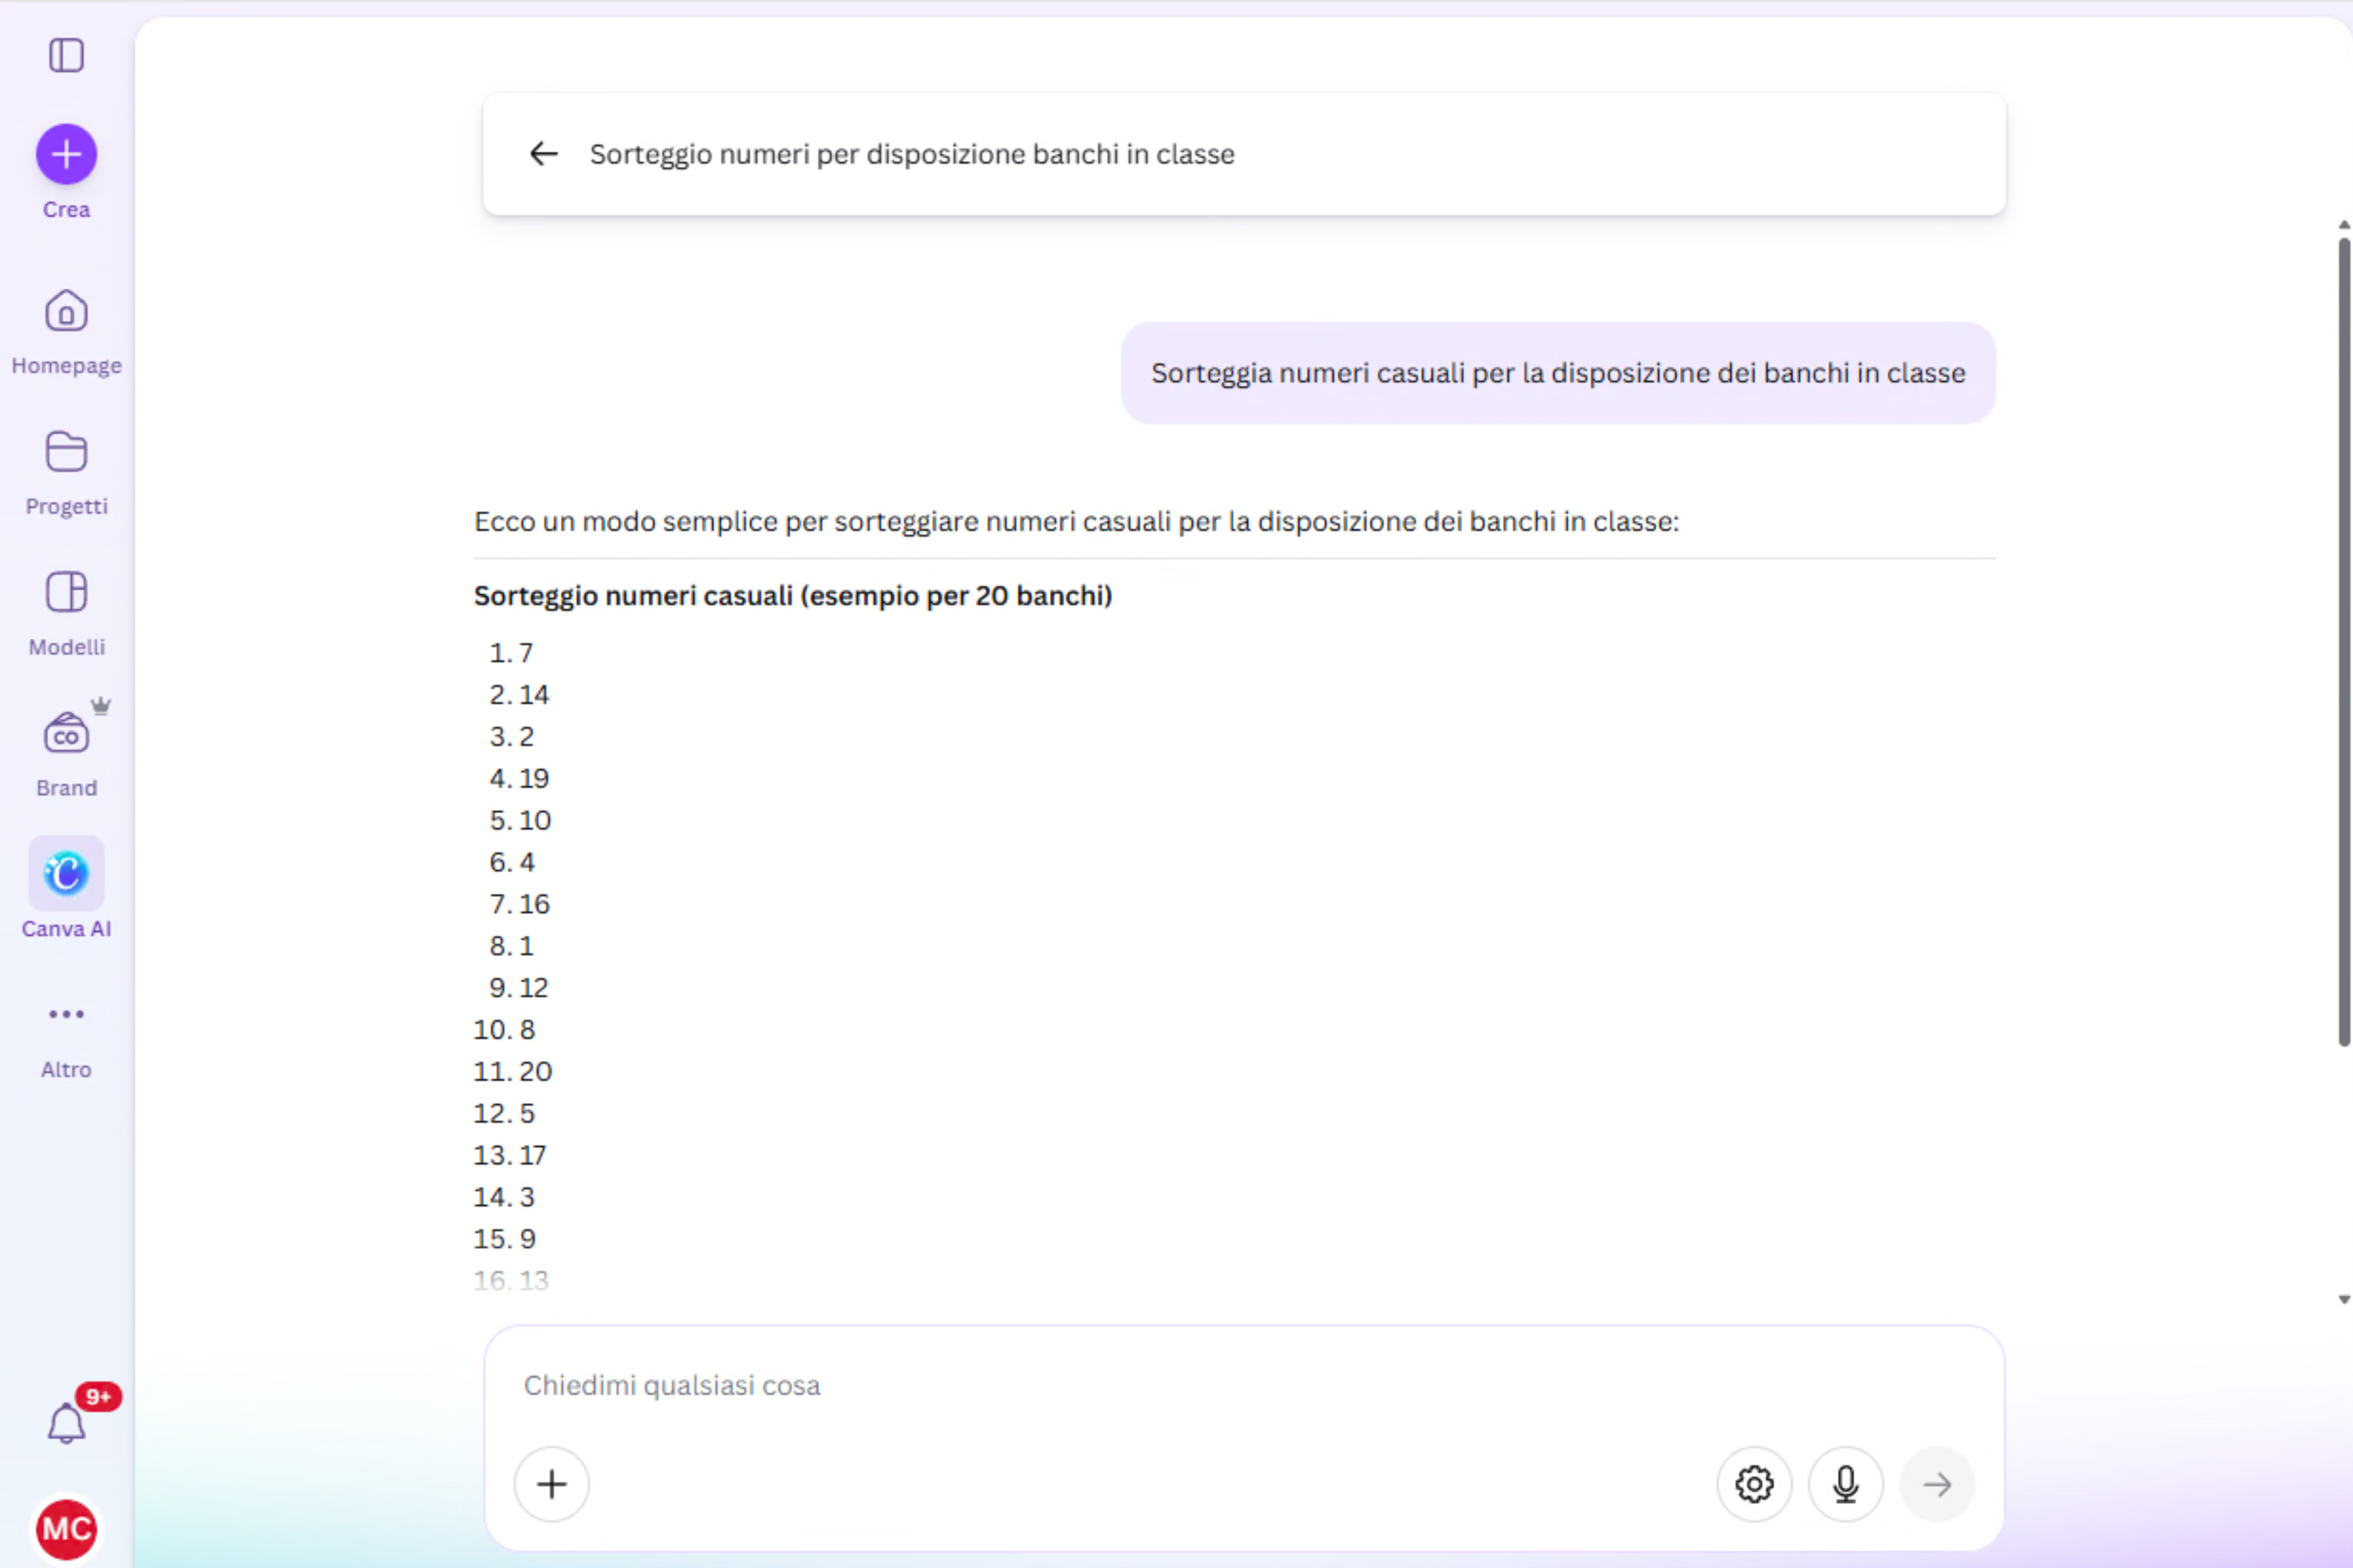Viewport: 2353px width, 1568px height.
Task: Click scrollbar up arrow
Action: (x=2344, y=224)
